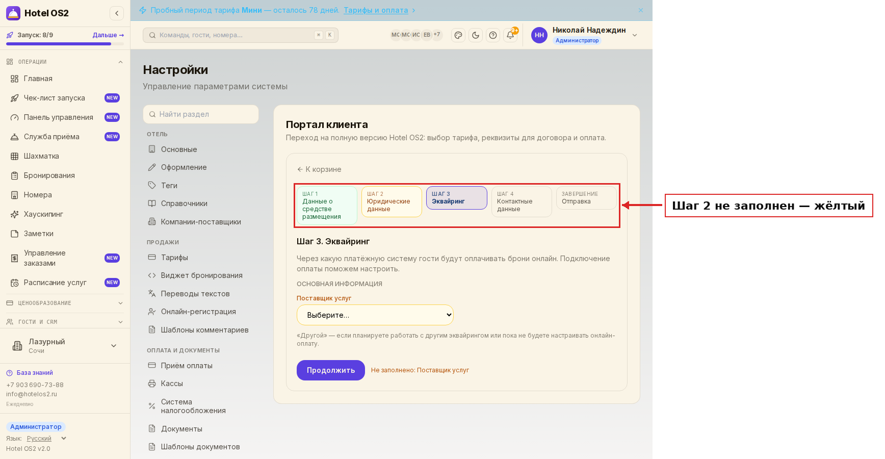
Task: Toggle dark mode moon icon
Action: coord(476,35)
